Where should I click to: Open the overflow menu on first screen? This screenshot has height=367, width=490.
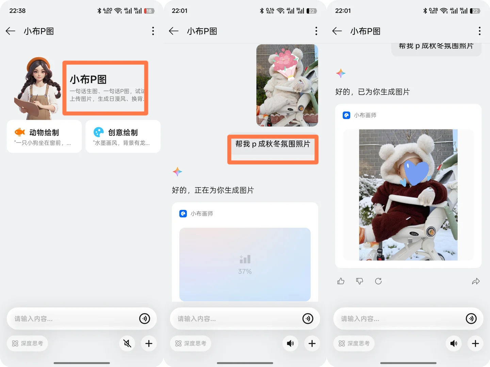[x=153, y=31]
